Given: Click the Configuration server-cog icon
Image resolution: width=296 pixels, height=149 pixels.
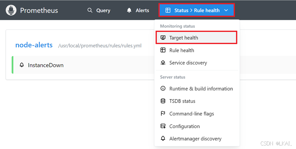Looking at the screenshot, I should tap(163, 126).
